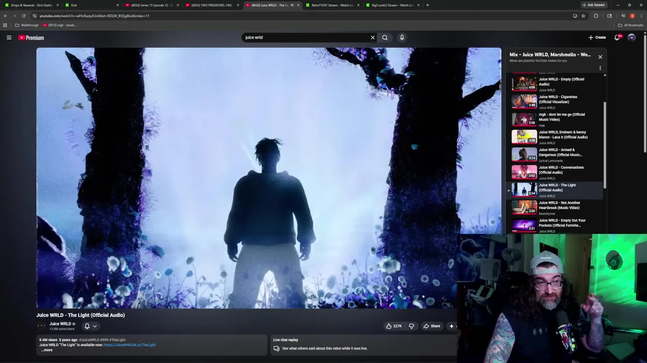Clear the 'juice wrld' search text

point(373,37)
